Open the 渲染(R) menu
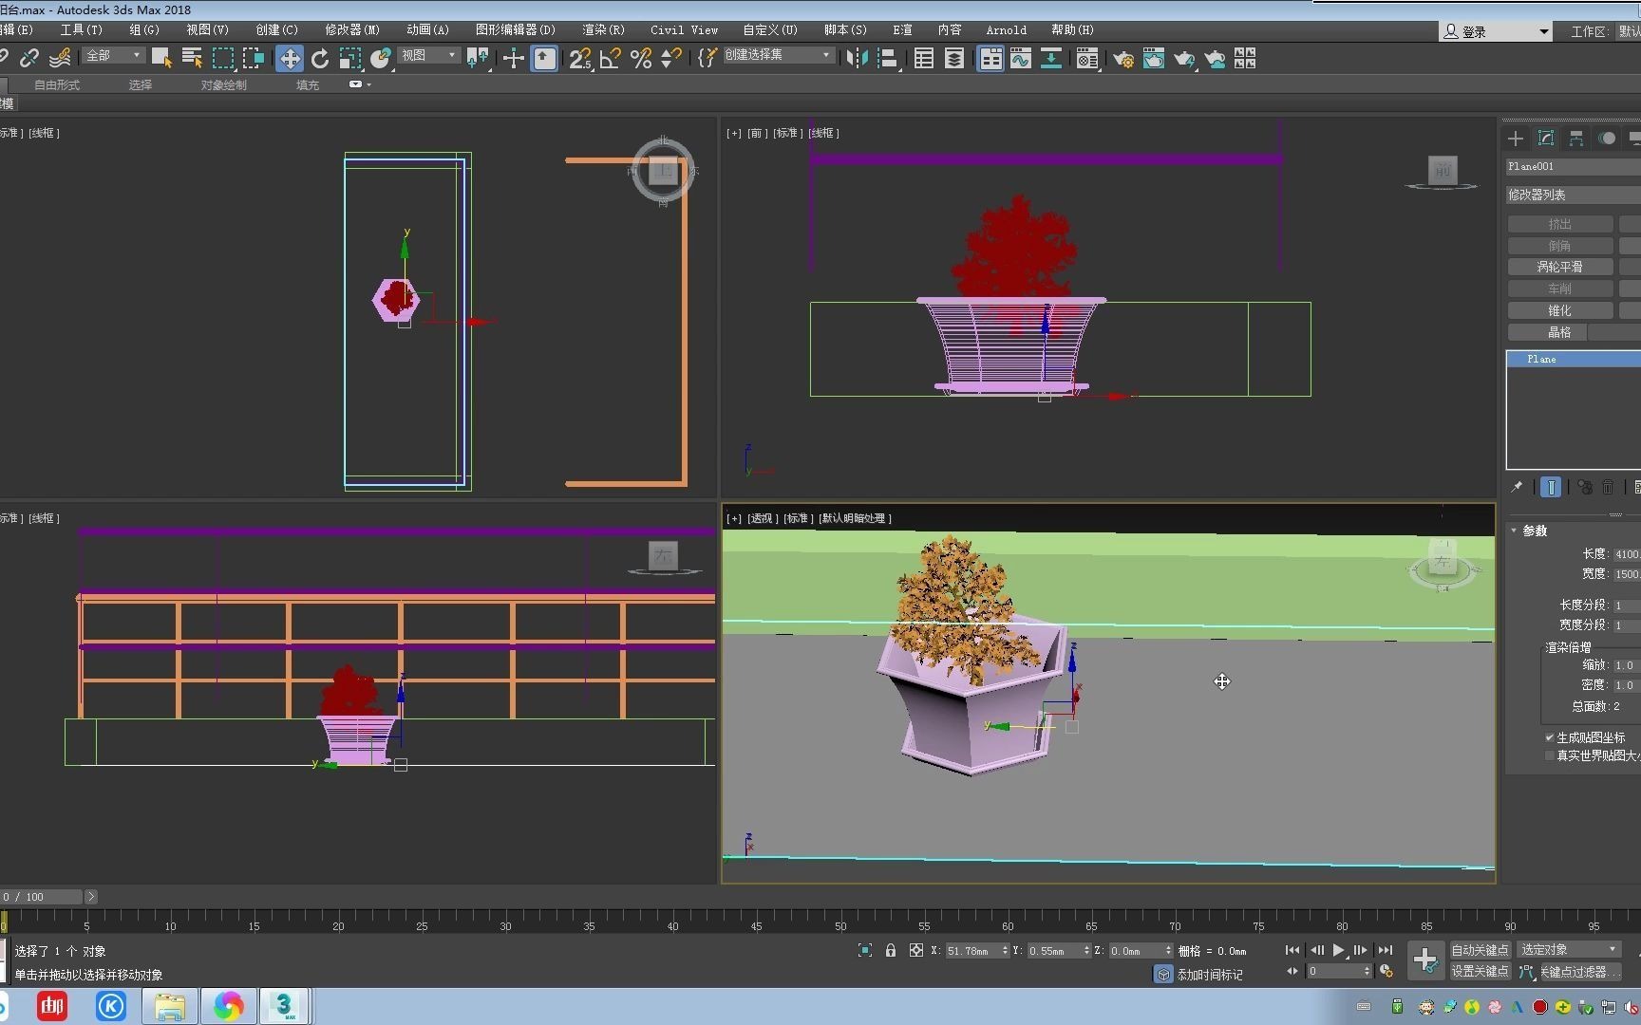Viewport: 1641px width, 1025px height. click(x=603, y=29)
